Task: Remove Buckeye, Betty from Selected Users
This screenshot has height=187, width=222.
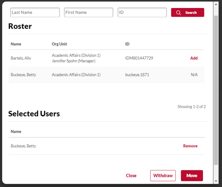Action: click(190, 146)
